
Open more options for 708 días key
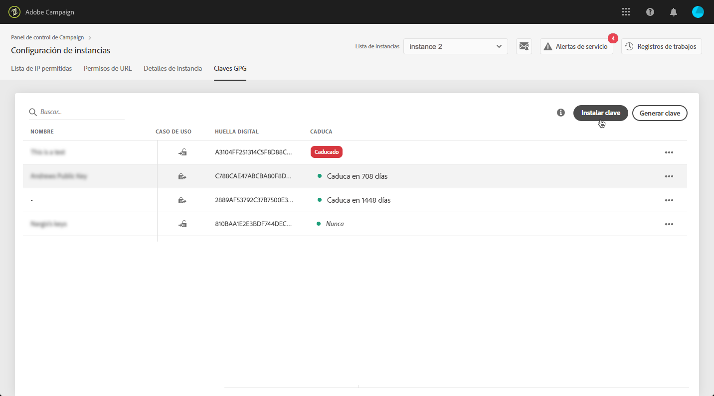tap(669, 176)
